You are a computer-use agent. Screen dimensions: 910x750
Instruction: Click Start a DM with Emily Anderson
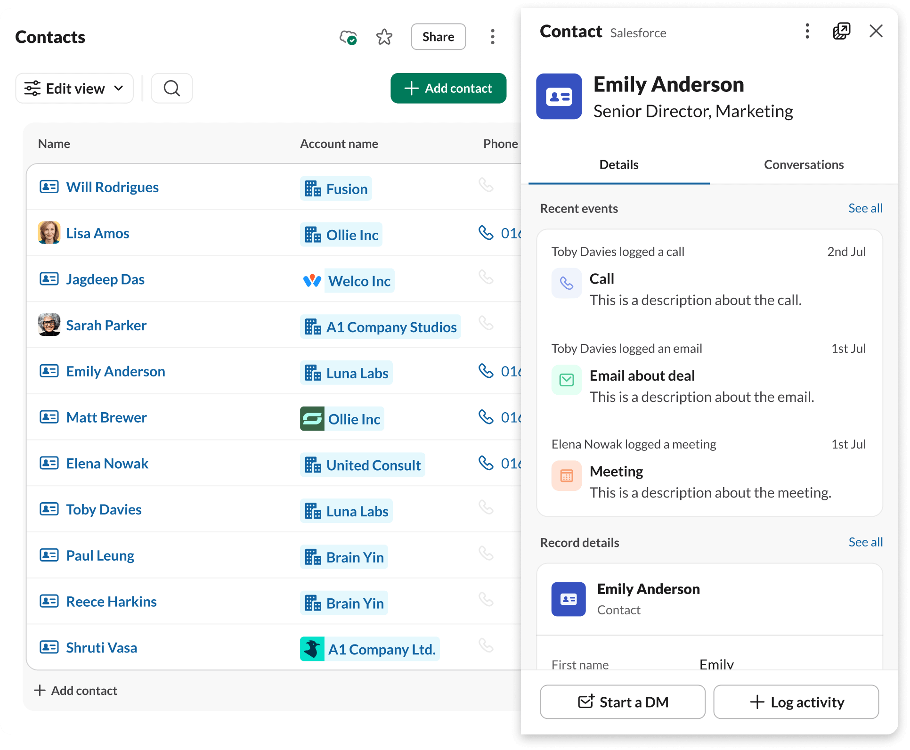623,701
